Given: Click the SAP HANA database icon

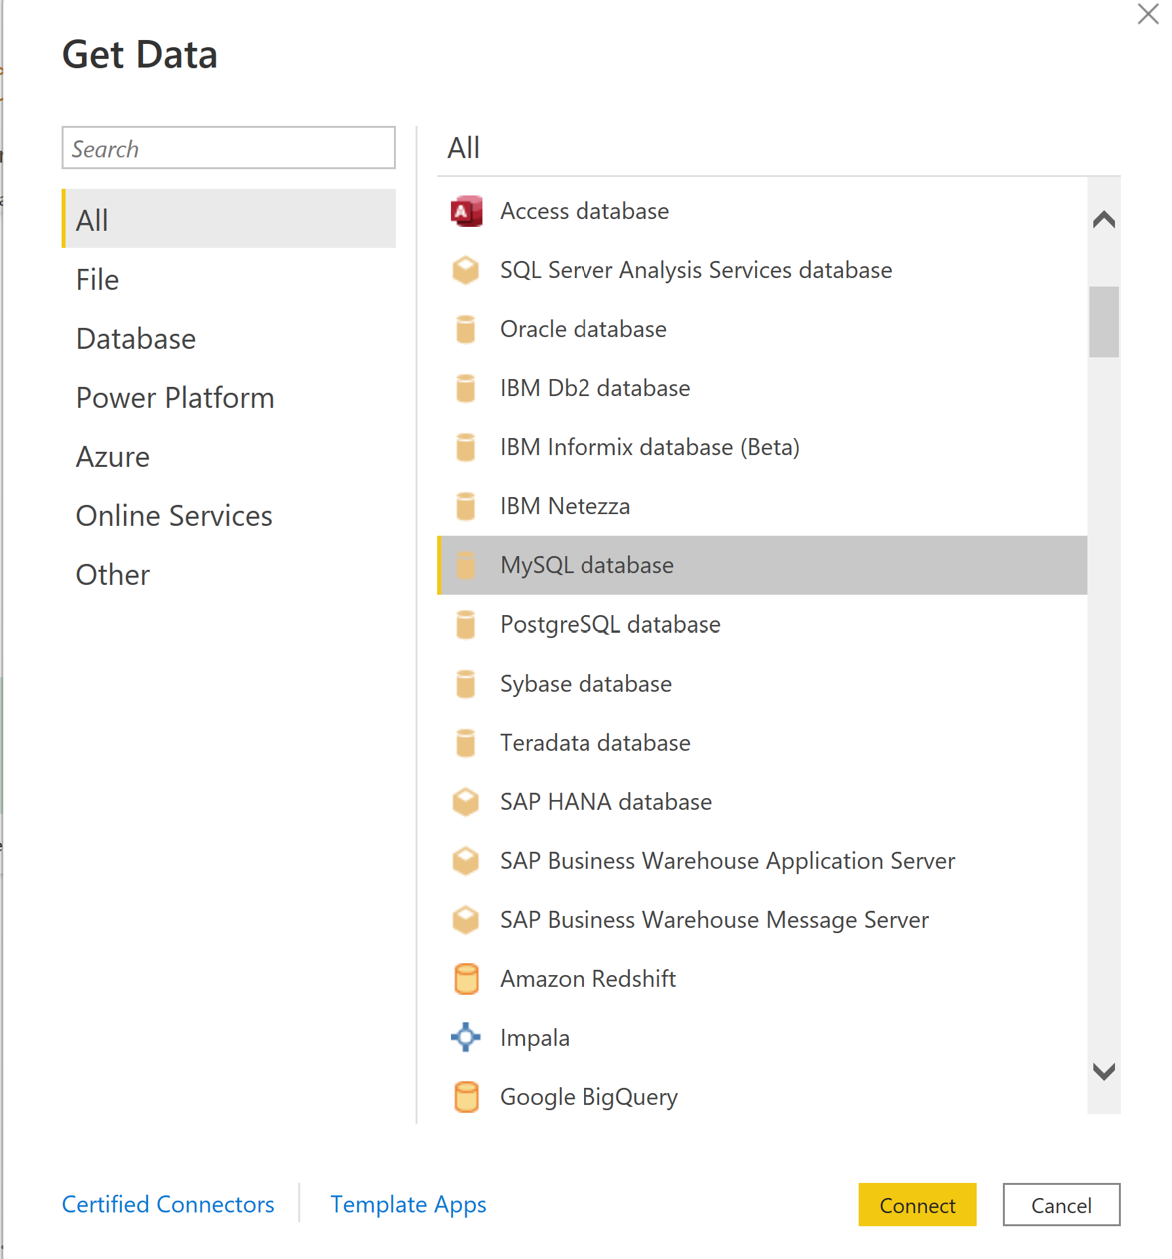Looking at the screenshot, I should [x=466, y=801].
